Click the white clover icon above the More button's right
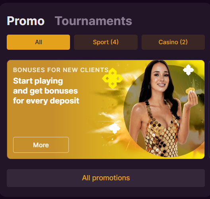This screenshot has height=199, width=210. coord(115,128)
